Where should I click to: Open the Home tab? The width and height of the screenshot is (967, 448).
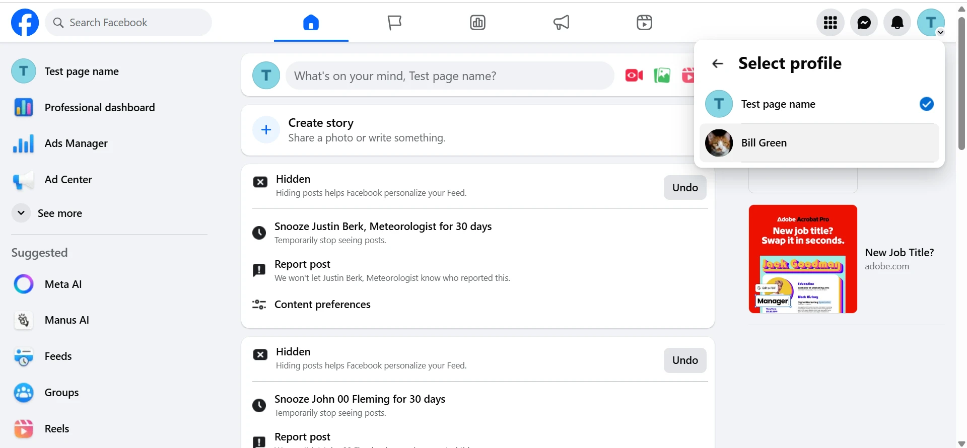[x=311, y=22]
